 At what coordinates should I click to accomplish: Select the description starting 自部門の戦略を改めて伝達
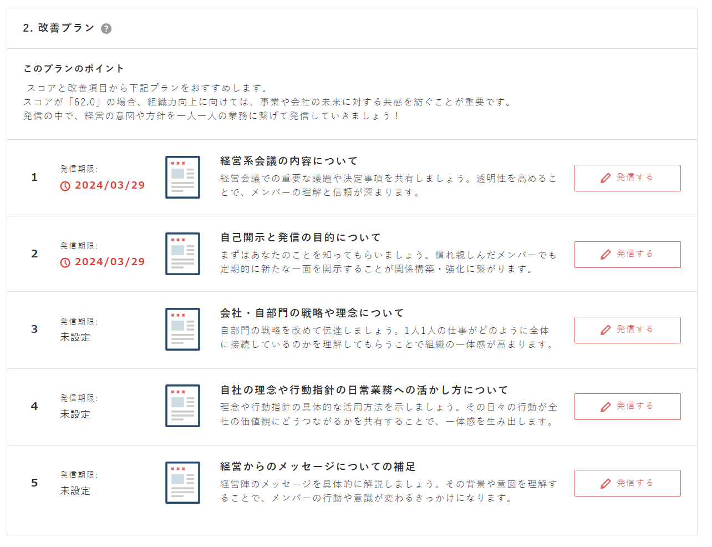tap(386, 337)
